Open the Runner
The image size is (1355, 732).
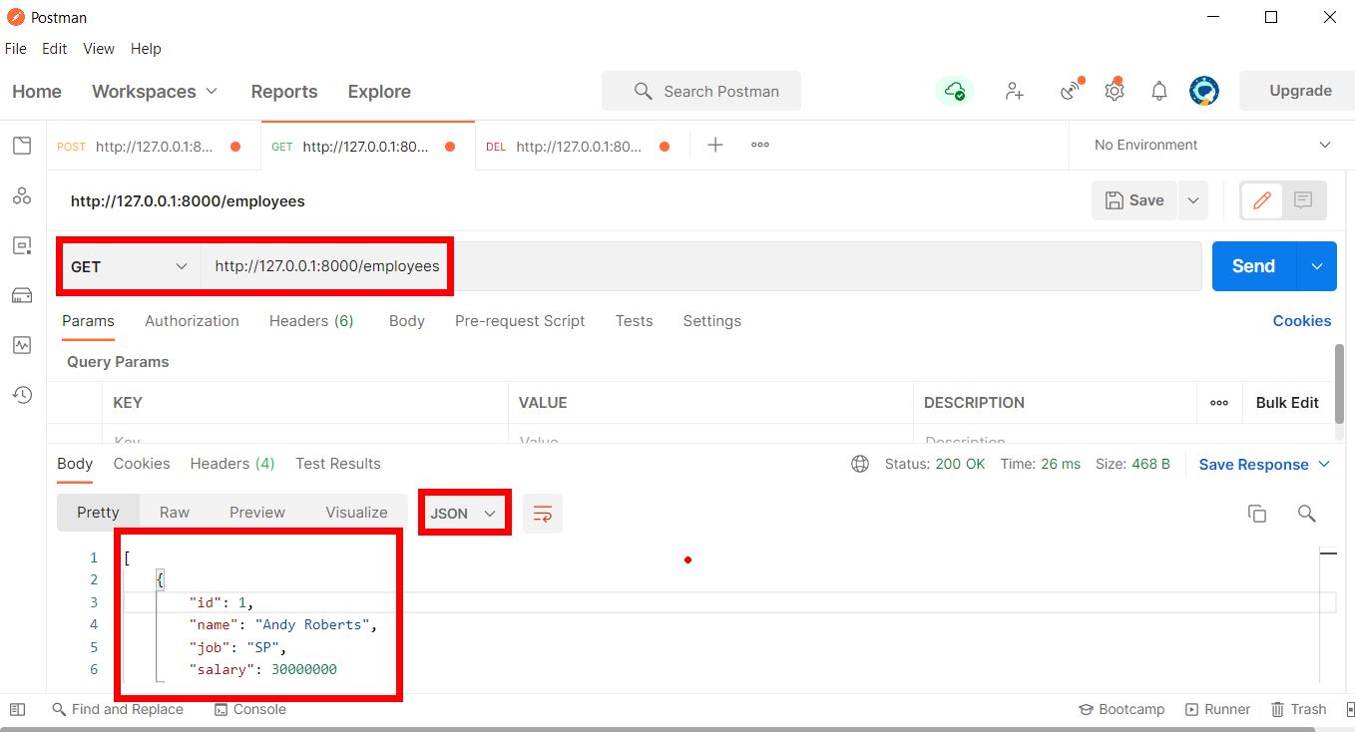pos(1217,710)
